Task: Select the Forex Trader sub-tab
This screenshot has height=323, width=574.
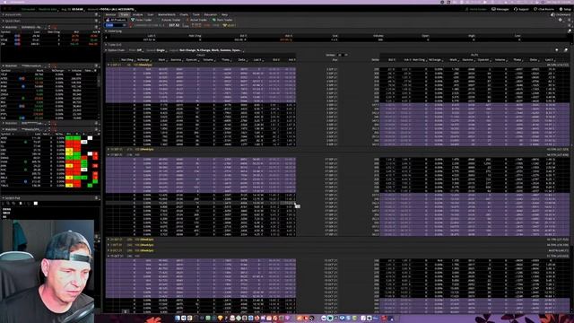Action: pyautogui.click(x=142, y=20)
